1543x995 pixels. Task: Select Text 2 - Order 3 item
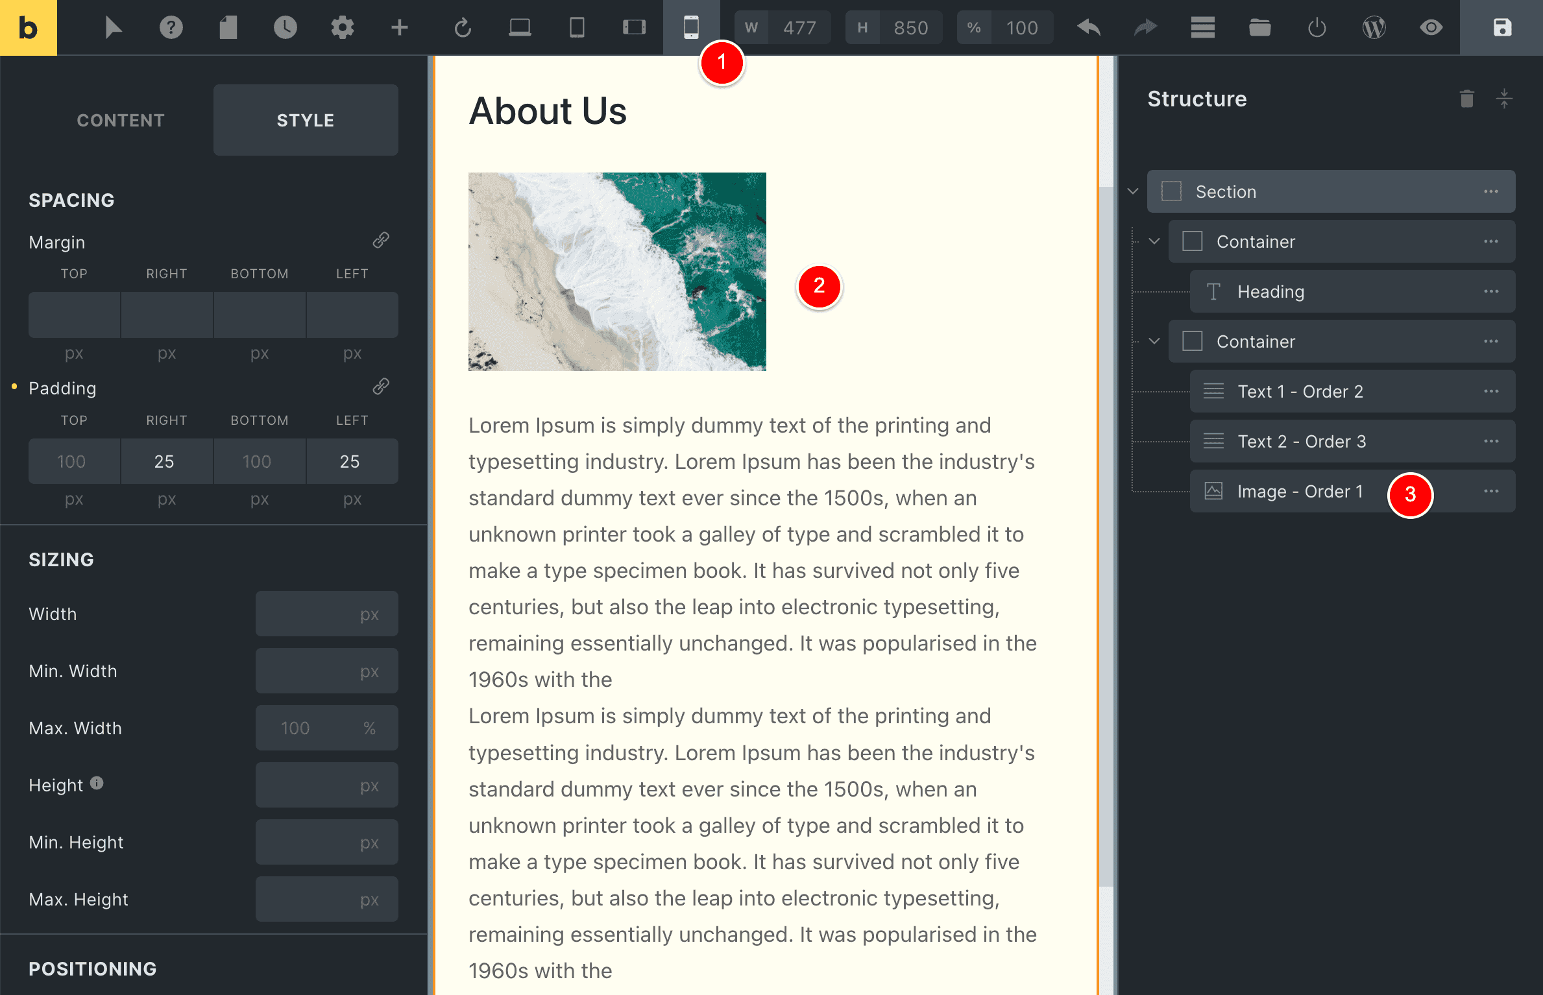[x=1352, y=441]
